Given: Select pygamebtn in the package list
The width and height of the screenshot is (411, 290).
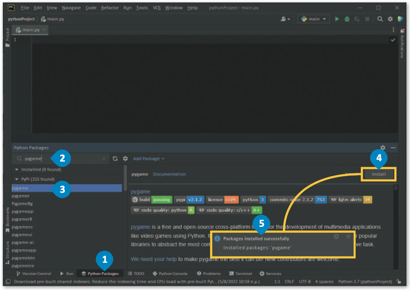Looking at the screenshot, I should (x=66, y=258).
